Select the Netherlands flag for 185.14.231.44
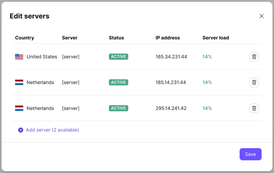This screenshot has height=173, width=274. coord(19,82)
